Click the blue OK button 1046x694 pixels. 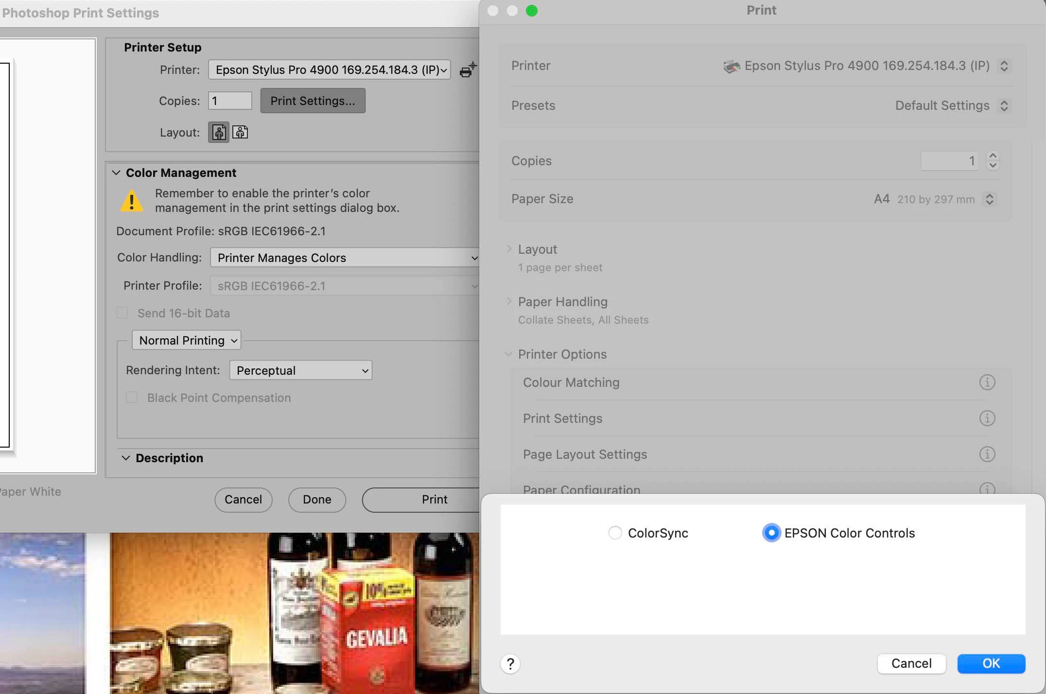tap(991, 664)
